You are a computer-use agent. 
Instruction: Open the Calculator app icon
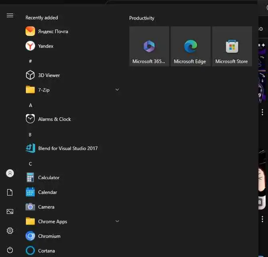30,178
